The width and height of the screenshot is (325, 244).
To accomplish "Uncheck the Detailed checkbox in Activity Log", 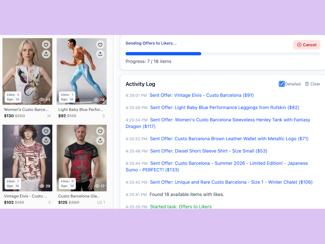I will (x=282, y=84).
